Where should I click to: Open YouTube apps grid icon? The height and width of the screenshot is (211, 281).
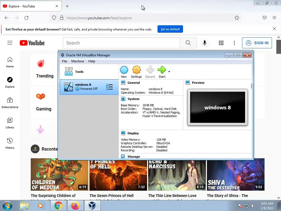coord(221,43)
